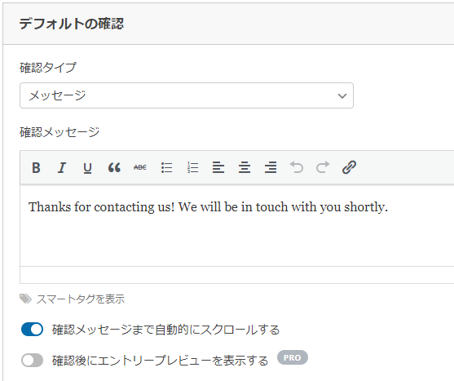Insert a numbered list
Screen dimensions: 454x381
tap(192, 167)
